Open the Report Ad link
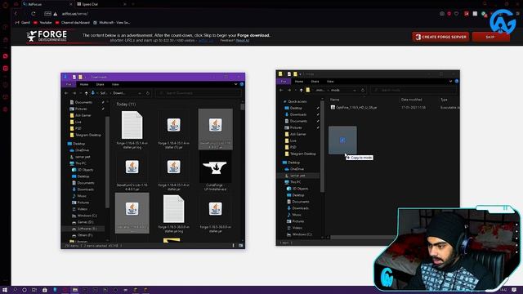The image size is (523, 294). pyautogui.click(x=243, y=41)
